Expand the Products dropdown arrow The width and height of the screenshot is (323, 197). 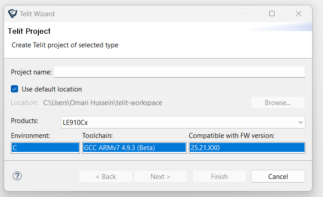[300, 122]
